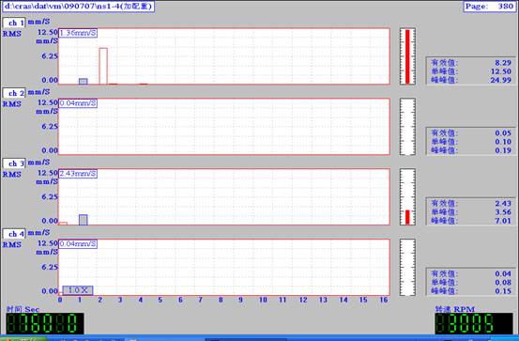Select the ch 3 channel label

(x=14, y=163)
